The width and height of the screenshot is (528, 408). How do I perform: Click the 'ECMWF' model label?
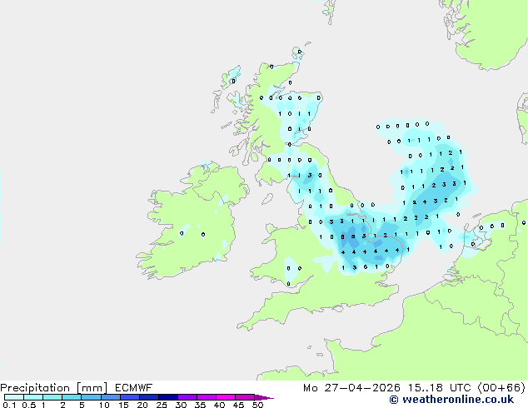[x=133, y=388]
